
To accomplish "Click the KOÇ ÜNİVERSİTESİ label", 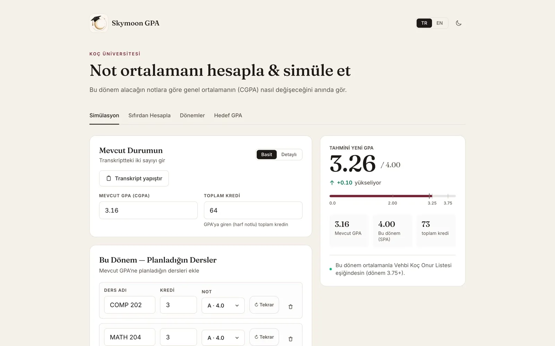I will click(115, 54).
